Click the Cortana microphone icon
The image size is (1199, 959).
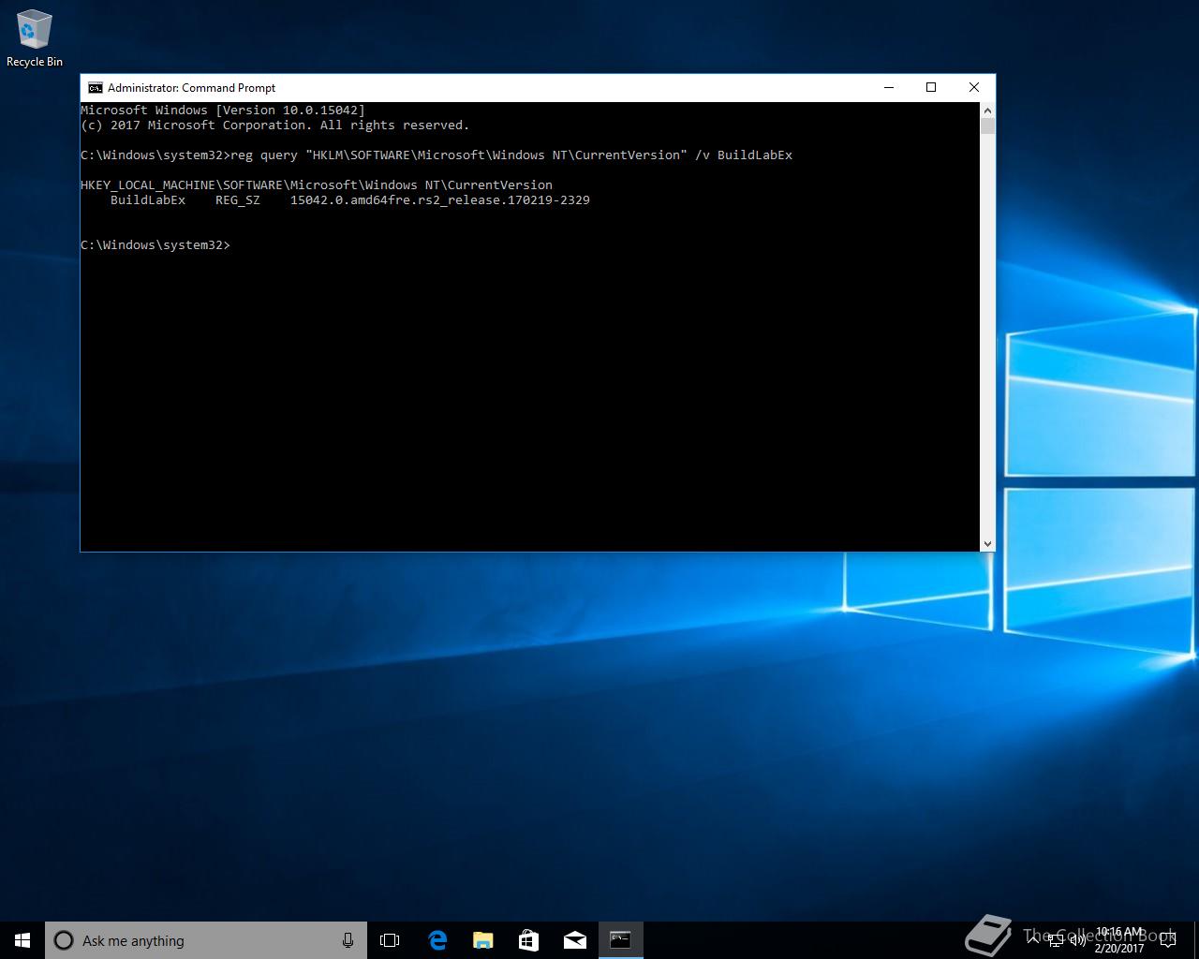coord(348,940)
